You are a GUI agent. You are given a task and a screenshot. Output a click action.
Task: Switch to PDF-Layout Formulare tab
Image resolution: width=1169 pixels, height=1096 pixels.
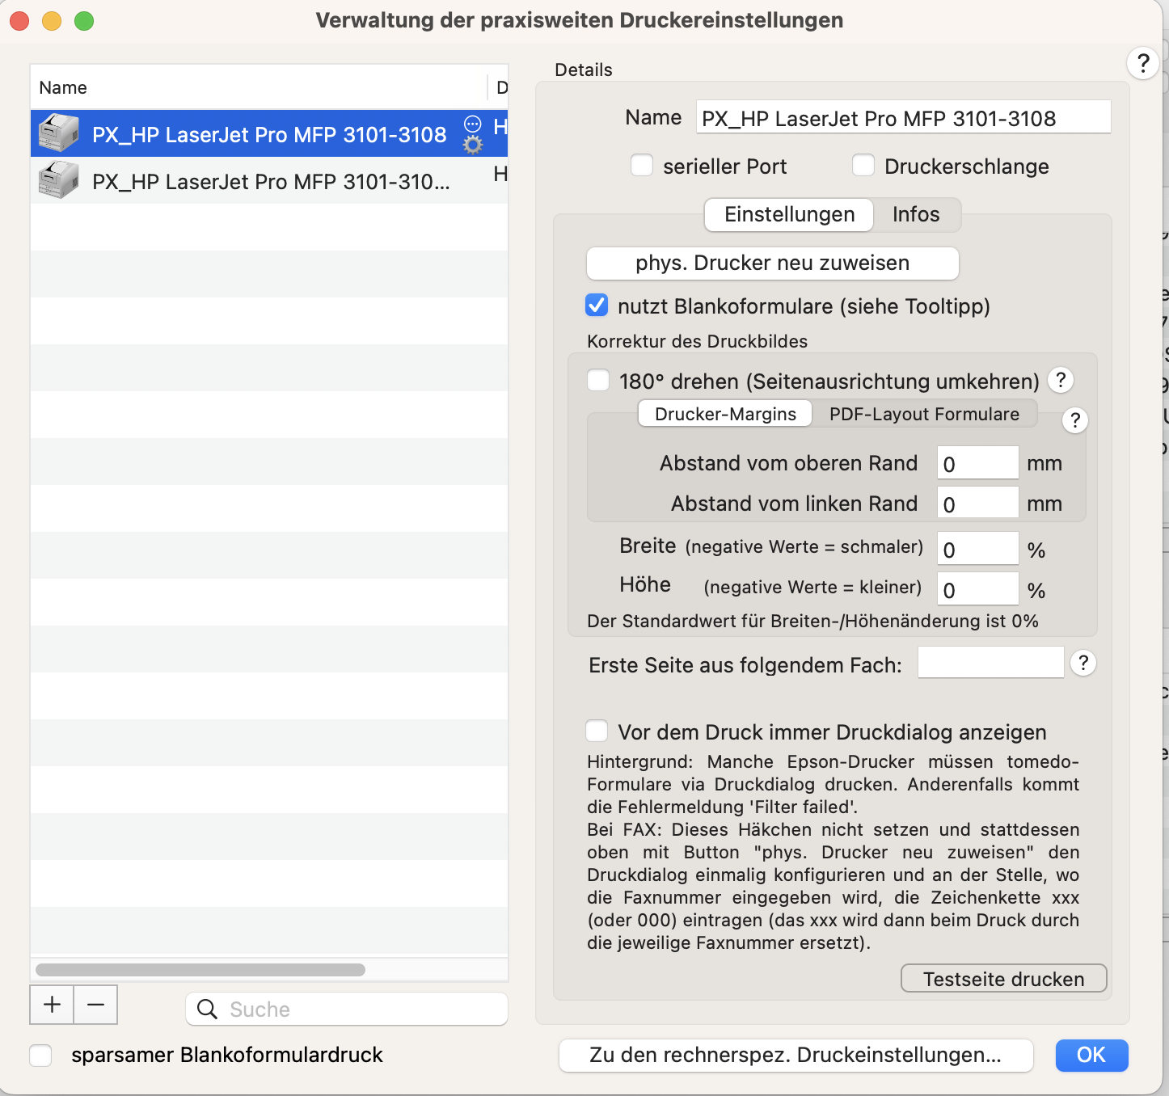coord(924,414)
